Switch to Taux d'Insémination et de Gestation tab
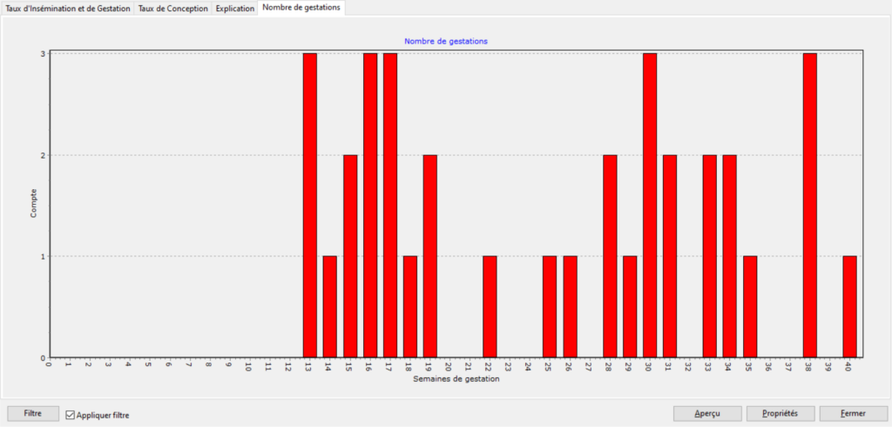The image size is (892, 427). click(x=68, y=8)
